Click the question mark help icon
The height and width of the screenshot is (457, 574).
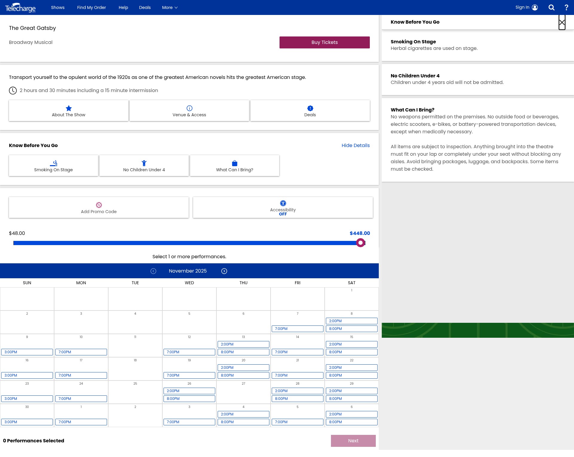tap(566, 7)
